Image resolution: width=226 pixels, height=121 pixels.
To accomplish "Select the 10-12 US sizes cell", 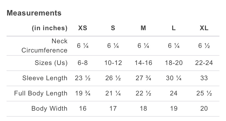I will (x=113, y=63).
